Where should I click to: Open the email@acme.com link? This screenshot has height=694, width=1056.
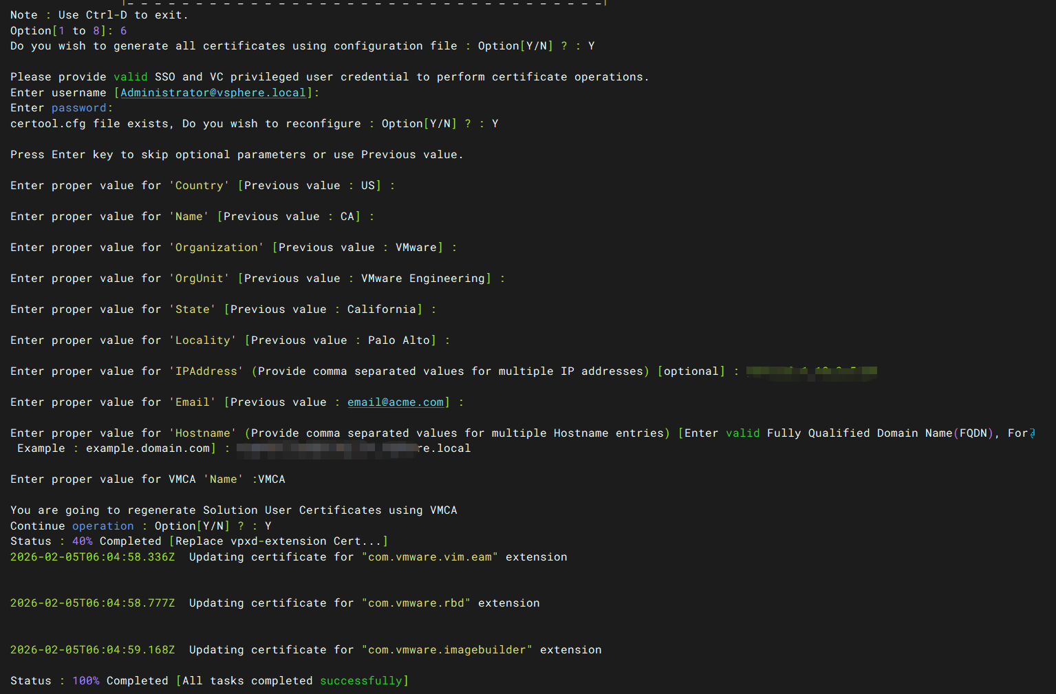(x=395, y=402)
